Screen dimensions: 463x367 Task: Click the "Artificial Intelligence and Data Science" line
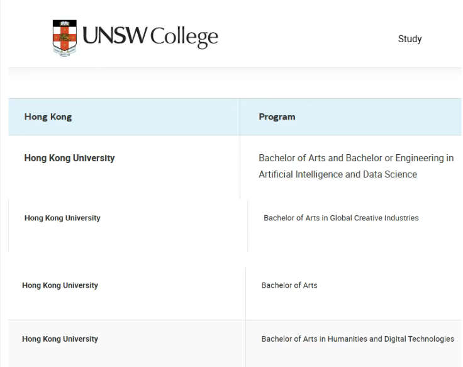338,174
